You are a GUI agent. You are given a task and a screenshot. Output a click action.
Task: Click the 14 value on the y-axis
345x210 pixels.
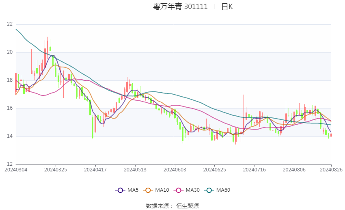10,136
